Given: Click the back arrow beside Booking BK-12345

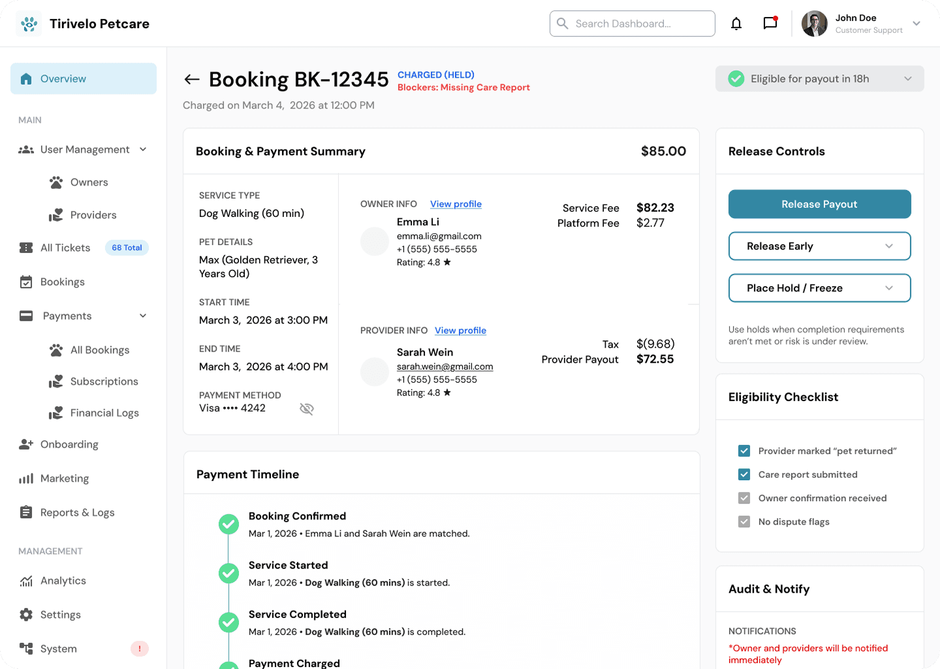Looking at the screenshot, I should [191, 80].
